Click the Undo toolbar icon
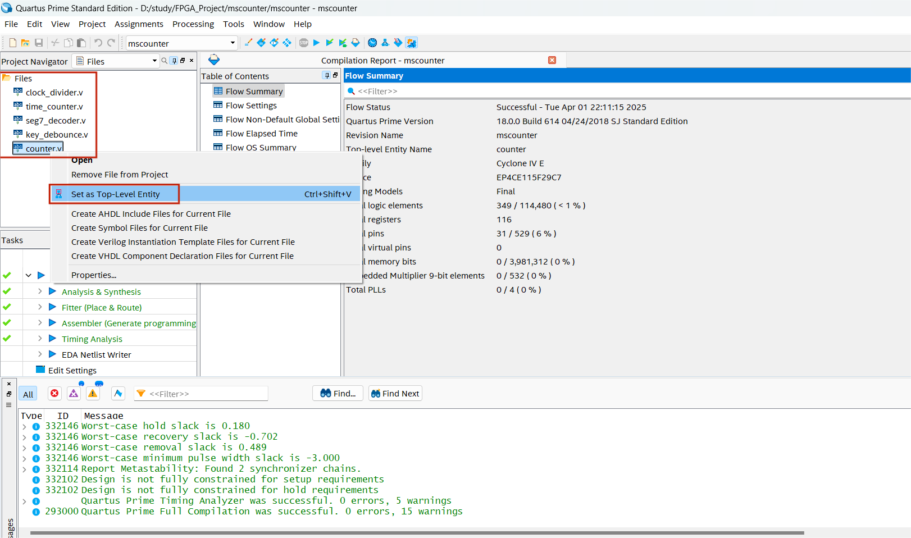Screen dimensions: 911x538 tap(98, 43)
